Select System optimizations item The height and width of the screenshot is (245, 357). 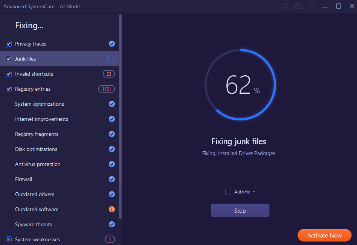click(40, 104)
